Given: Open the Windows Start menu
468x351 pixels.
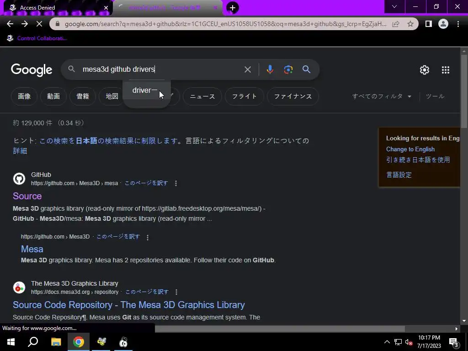Looking at the screenshot, I should pyautogui.click(x=11, y=342).
